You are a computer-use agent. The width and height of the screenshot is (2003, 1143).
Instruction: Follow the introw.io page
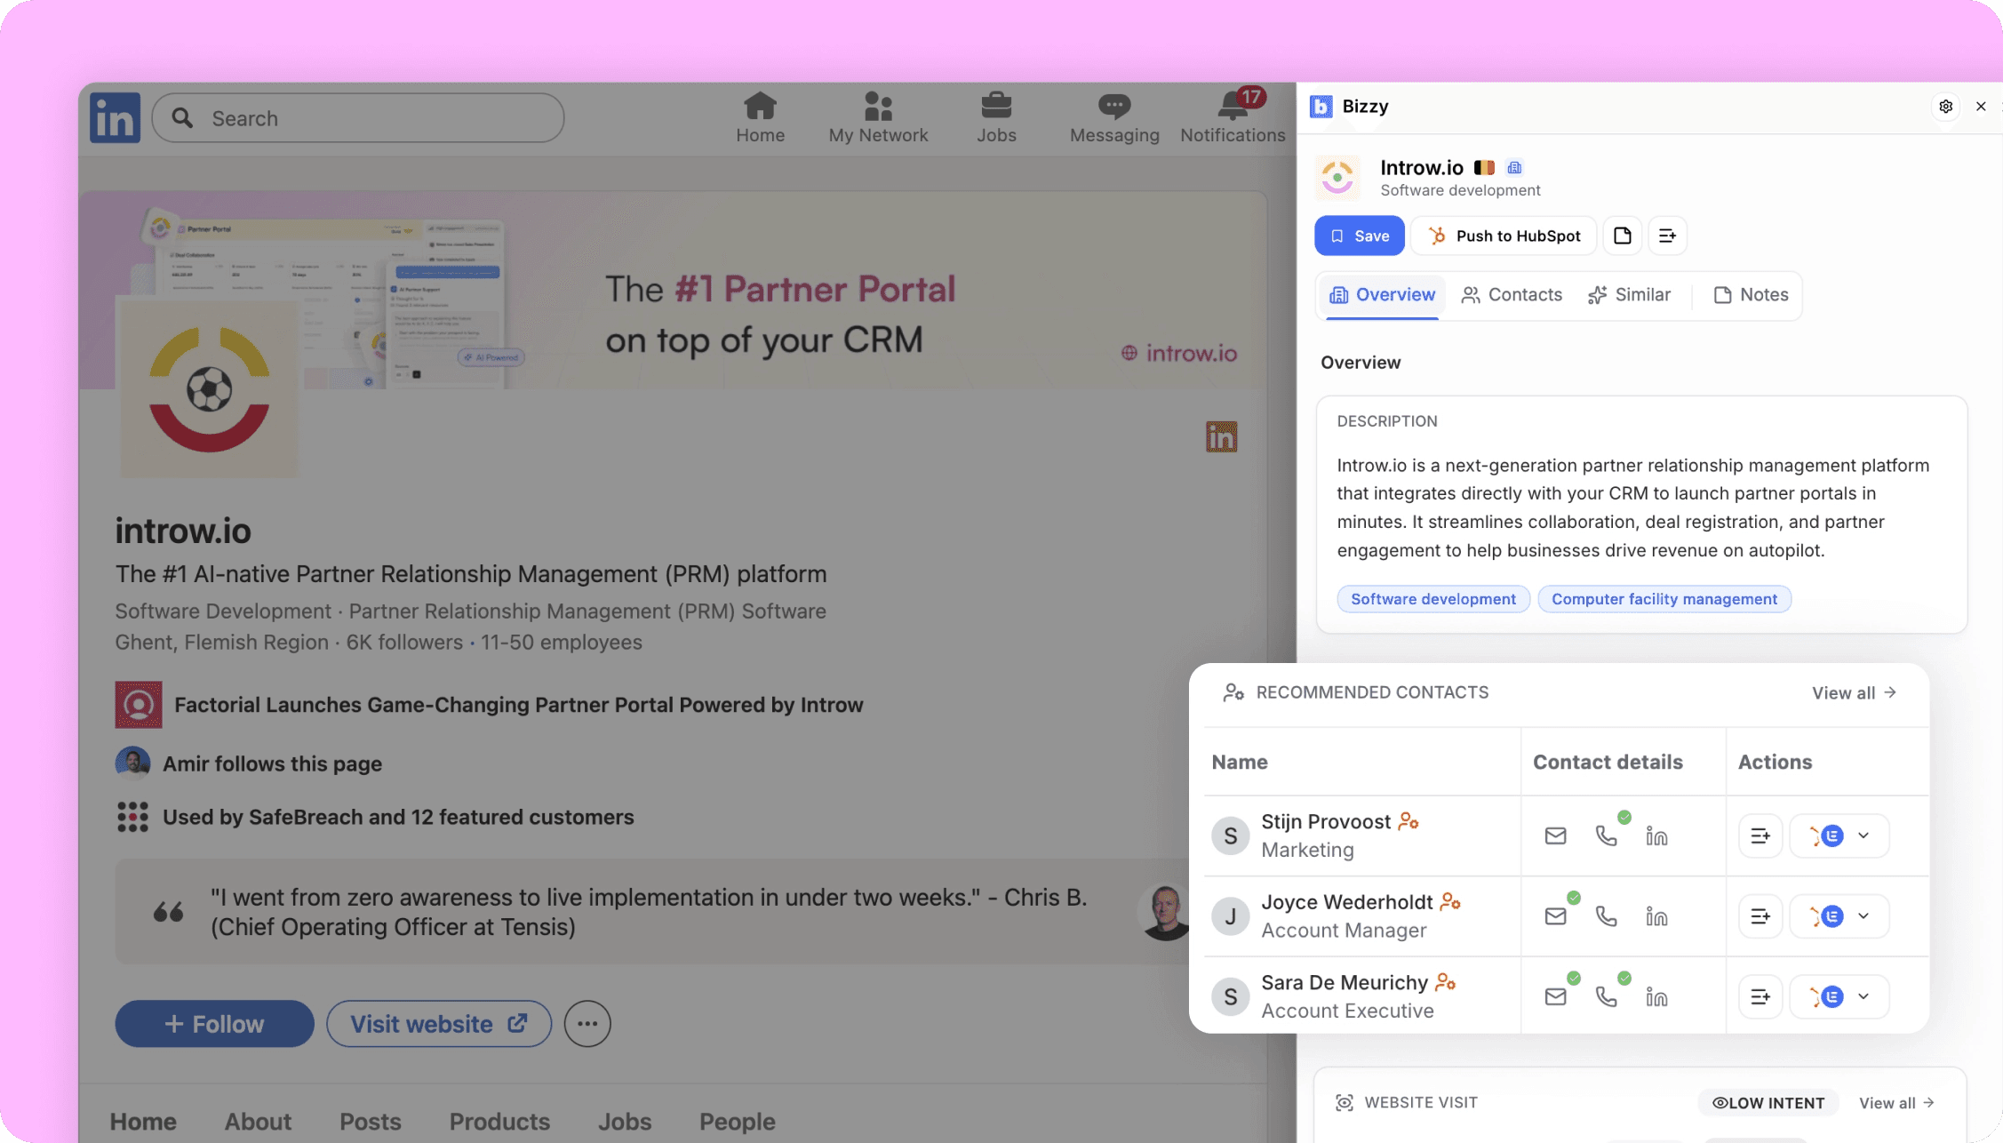(214, 1024)
